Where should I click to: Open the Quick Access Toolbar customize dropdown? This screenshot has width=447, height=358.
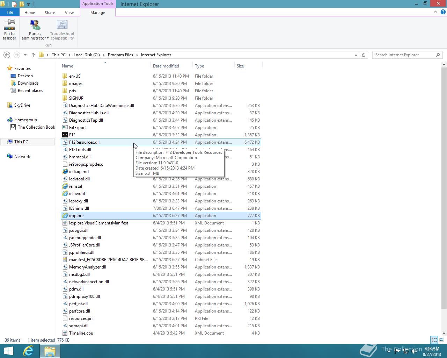coord(28,4)
